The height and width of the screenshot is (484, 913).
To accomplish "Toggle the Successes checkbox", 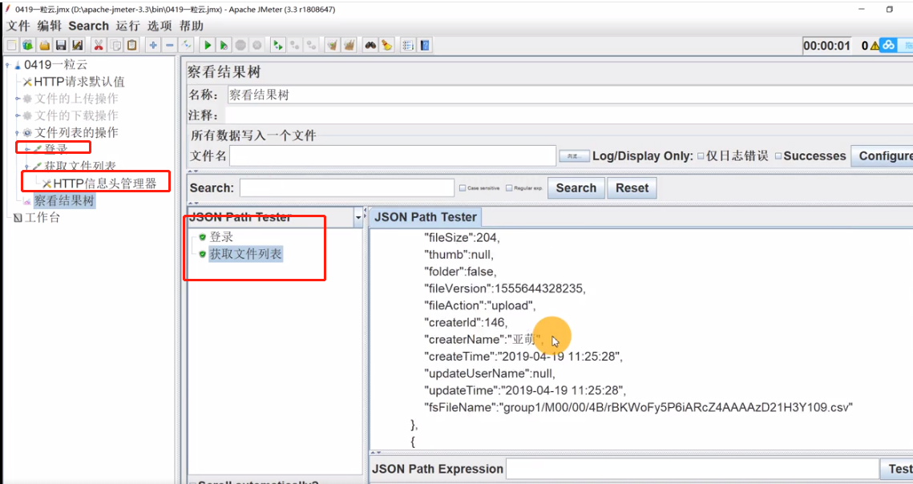I will coord(778,156).
